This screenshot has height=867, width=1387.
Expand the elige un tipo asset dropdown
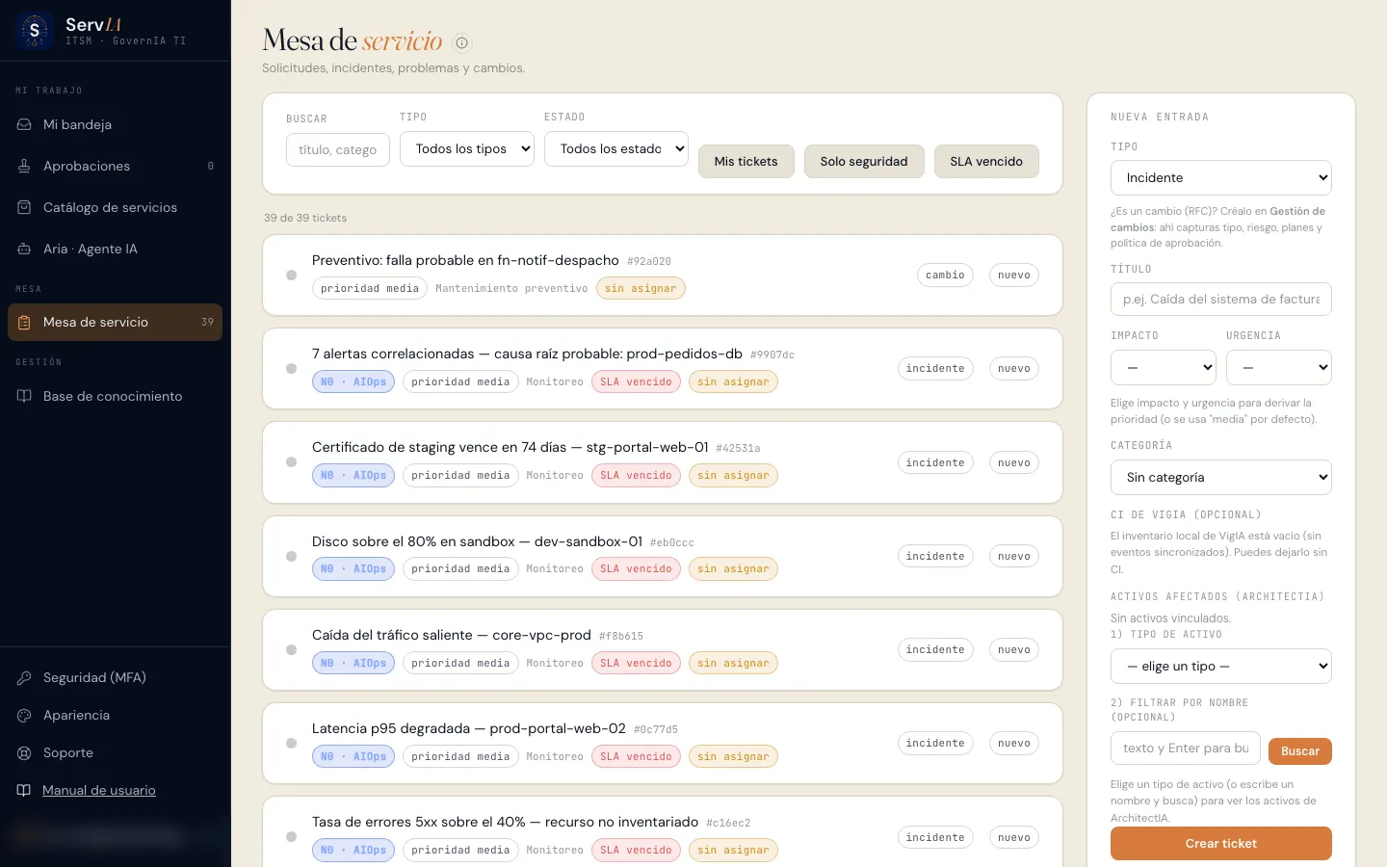click(x=1221, y=666)
